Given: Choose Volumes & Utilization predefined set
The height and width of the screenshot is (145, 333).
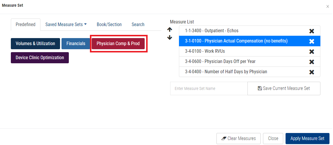Looking at the screenshot, I should 35,44.
